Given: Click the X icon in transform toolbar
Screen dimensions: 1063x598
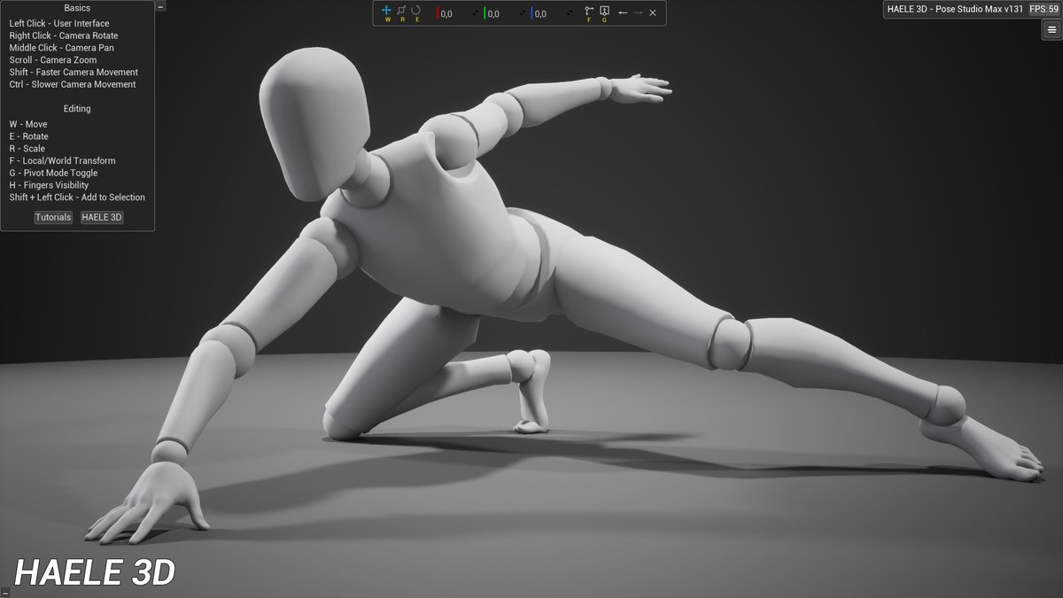Looking at the screenshot, I should pyautogui.click(x=653, y=12).
